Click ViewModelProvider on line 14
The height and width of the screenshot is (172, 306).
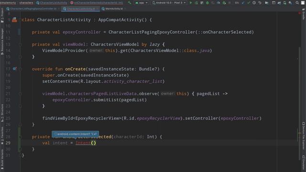64,51
